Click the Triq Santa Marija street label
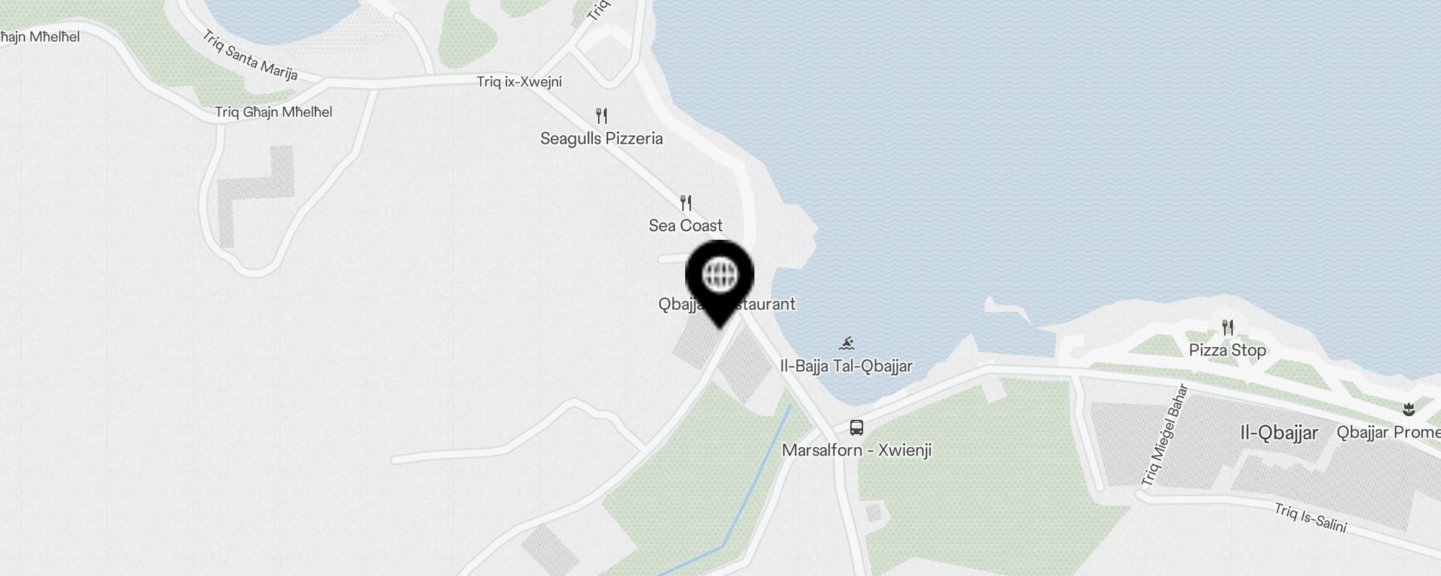 tap(250, 55)
